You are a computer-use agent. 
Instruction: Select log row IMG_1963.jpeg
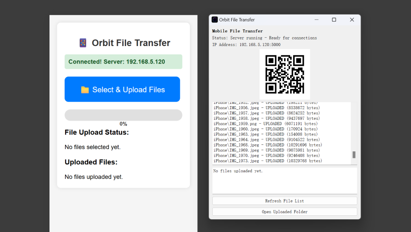coord(266,134)
